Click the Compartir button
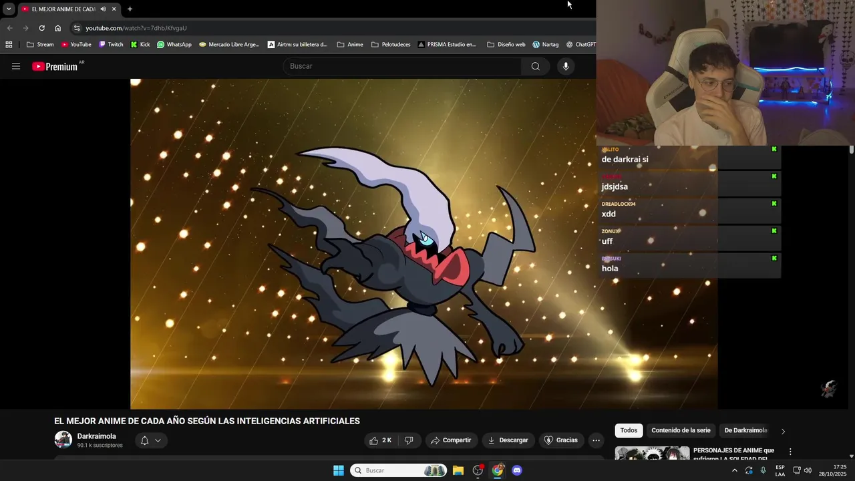Image resolution: width=855 pixels, height=481 pixels. (x=451, y=440)
